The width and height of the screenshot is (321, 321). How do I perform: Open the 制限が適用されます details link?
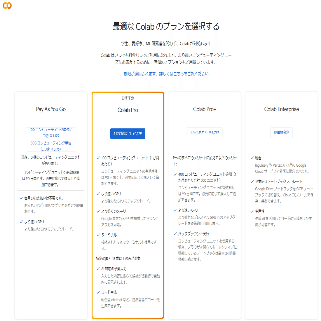pos(166,74)
